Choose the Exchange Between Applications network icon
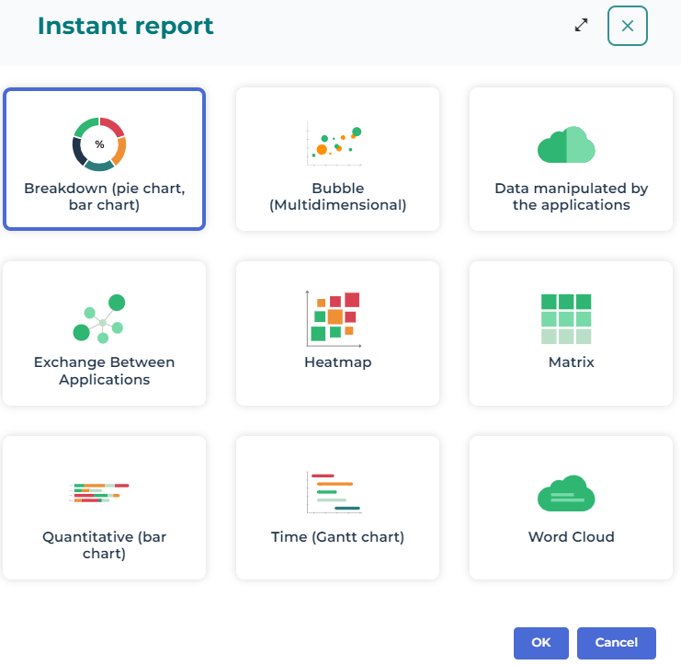Viewport: 681px width, 665px height. coord(99,318)
